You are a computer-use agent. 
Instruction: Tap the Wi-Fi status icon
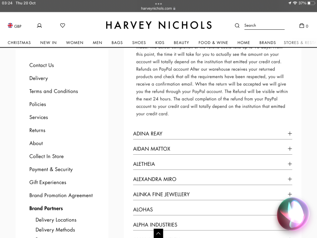tap(295, 3)
